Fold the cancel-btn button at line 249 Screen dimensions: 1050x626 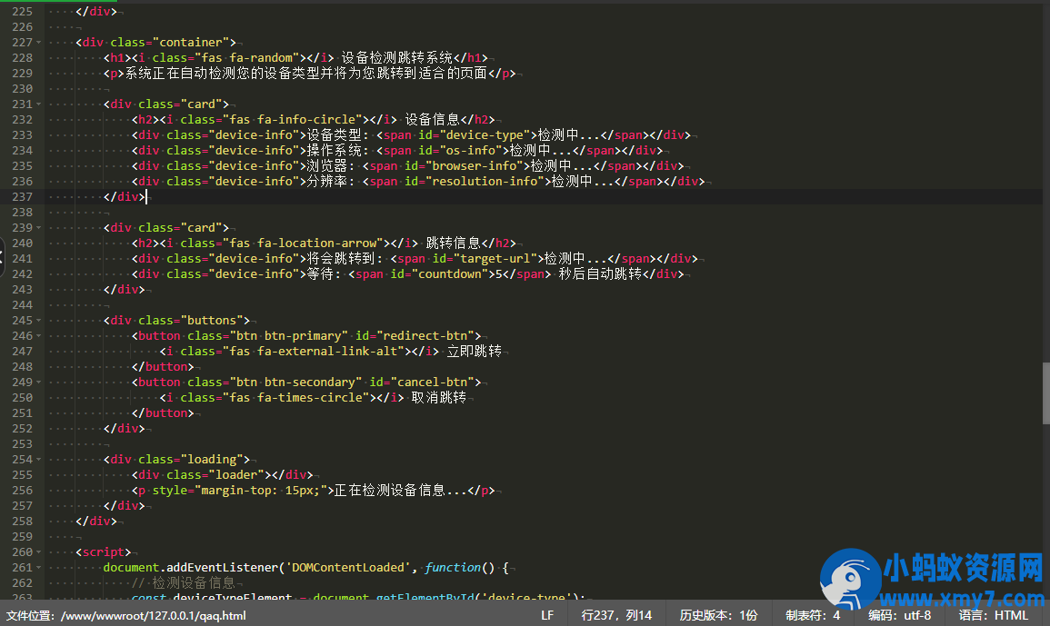point(39,383)
